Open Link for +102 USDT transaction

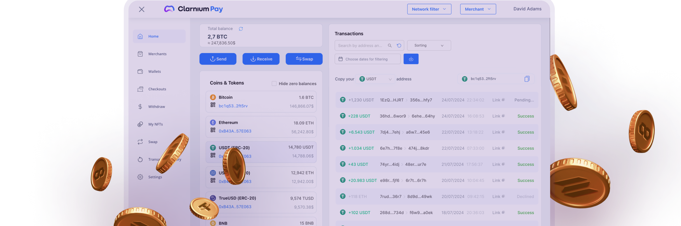coord(498,213)
